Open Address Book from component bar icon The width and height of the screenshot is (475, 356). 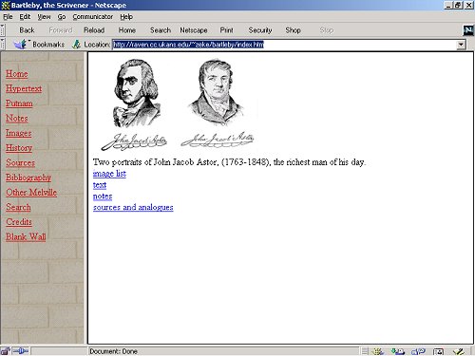pos(438,351)
